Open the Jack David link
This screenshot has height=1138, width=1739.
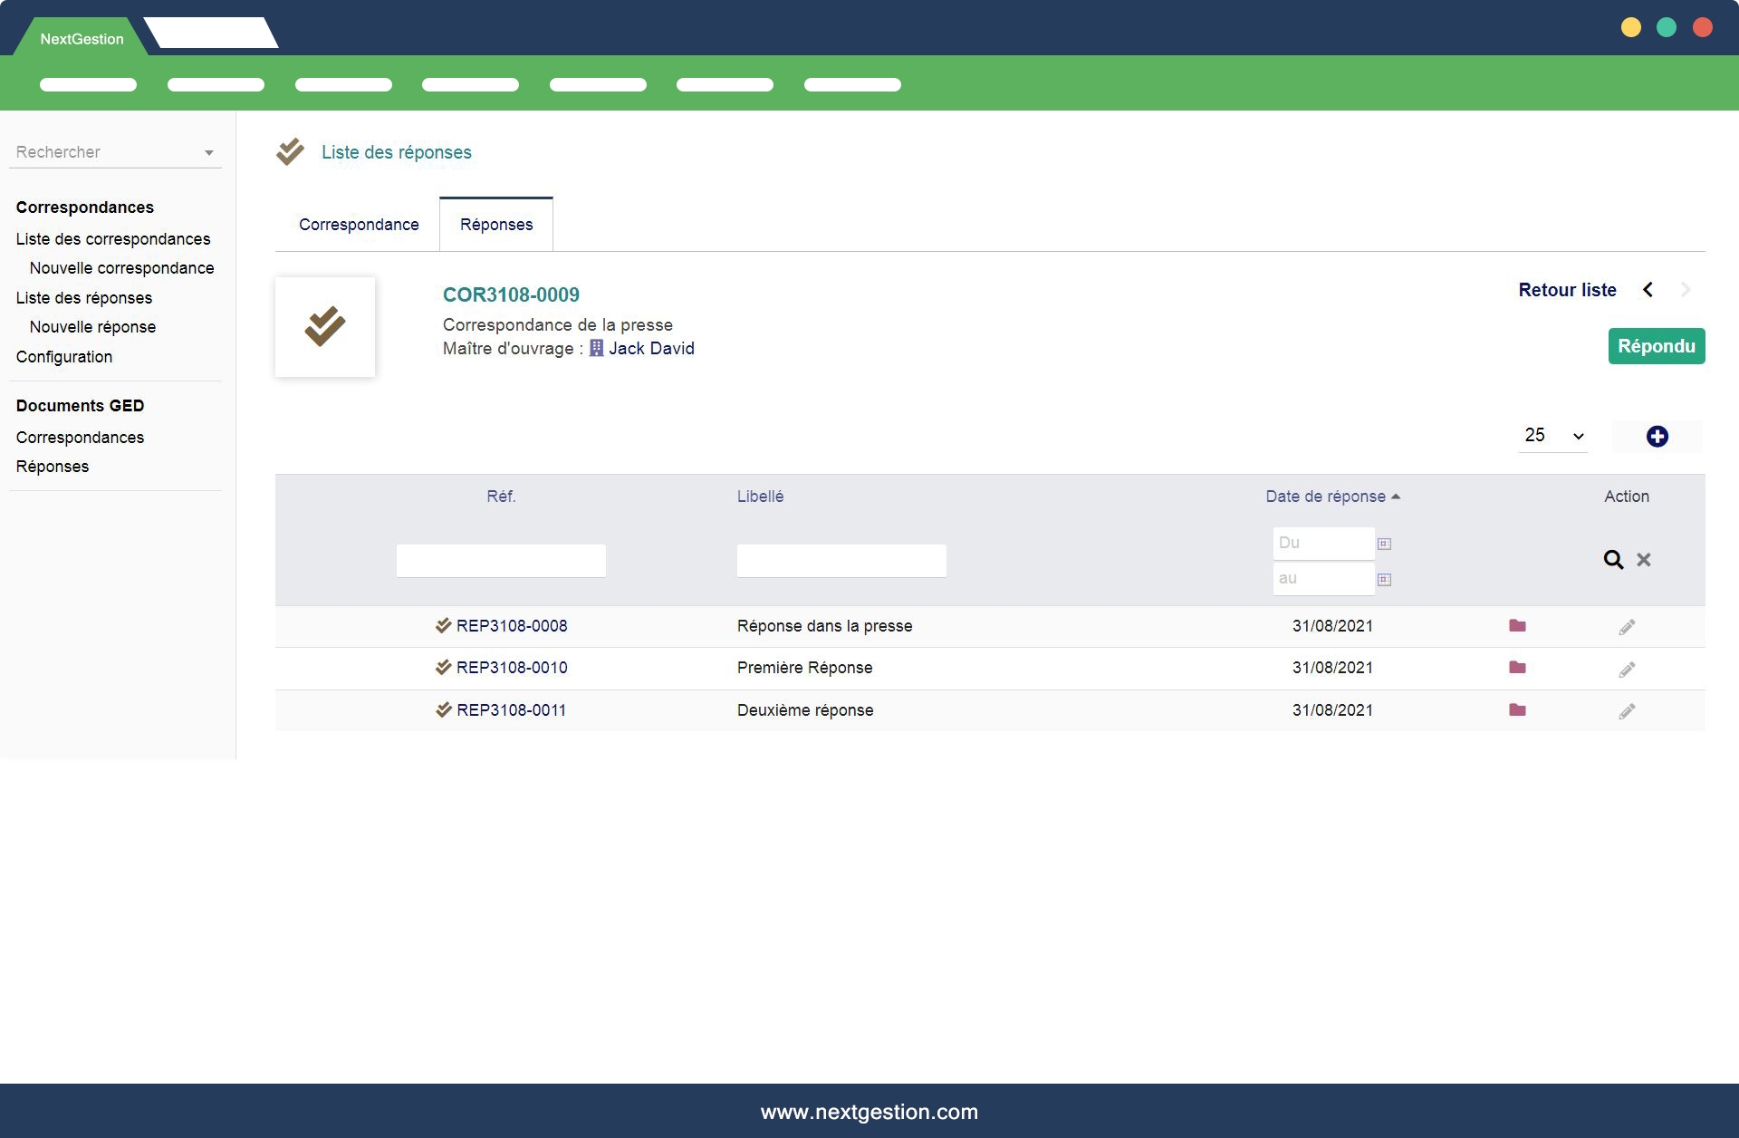(x=650, y=349)
